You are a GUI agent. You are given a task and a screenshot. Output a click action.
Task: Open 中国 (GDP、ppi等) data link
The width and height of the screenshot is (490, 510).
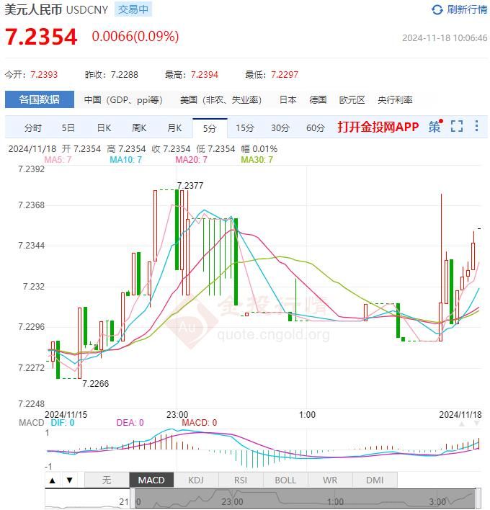[x=123, y=100]
